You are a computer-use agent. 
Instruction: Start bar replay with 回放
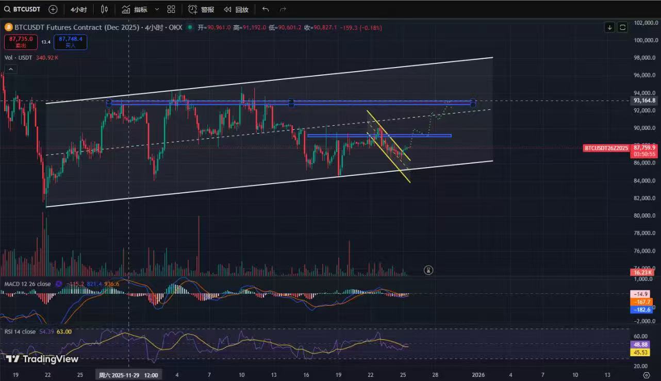(236, 9)
